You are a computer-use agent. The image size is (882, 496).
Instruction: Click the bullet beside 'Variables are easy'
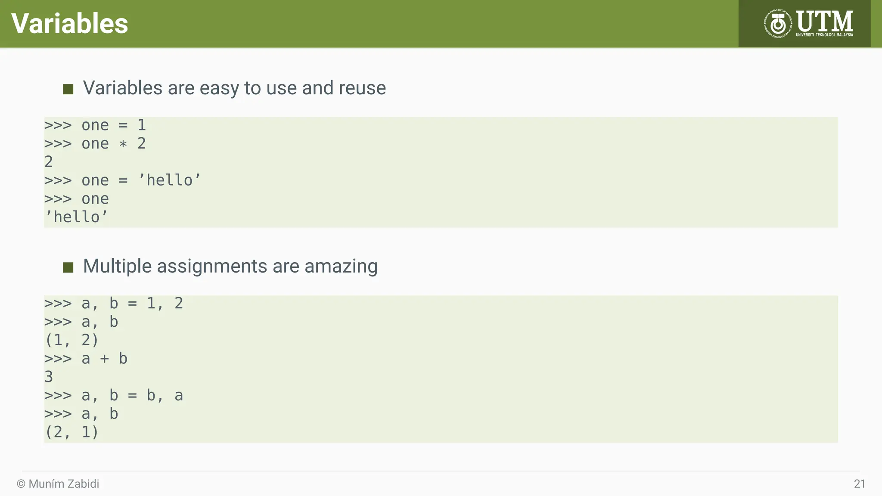[68, 89]
